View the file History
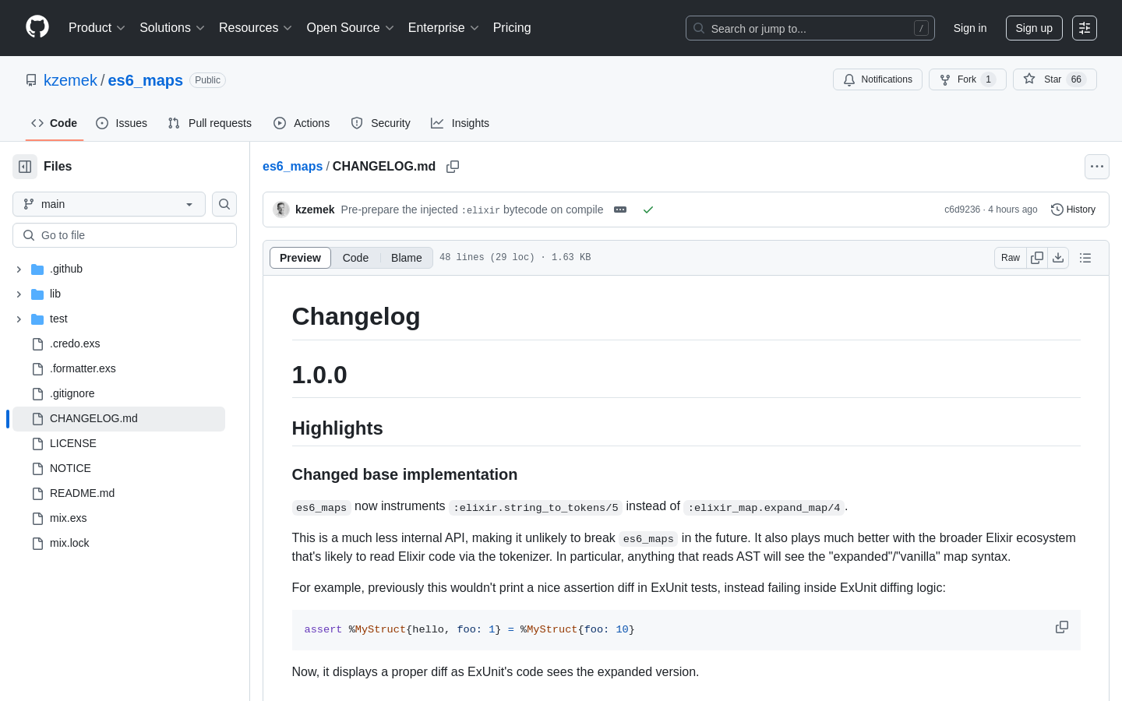Image resolution: width=1122 pixels, height=701 pixels. click(1073, 210)
